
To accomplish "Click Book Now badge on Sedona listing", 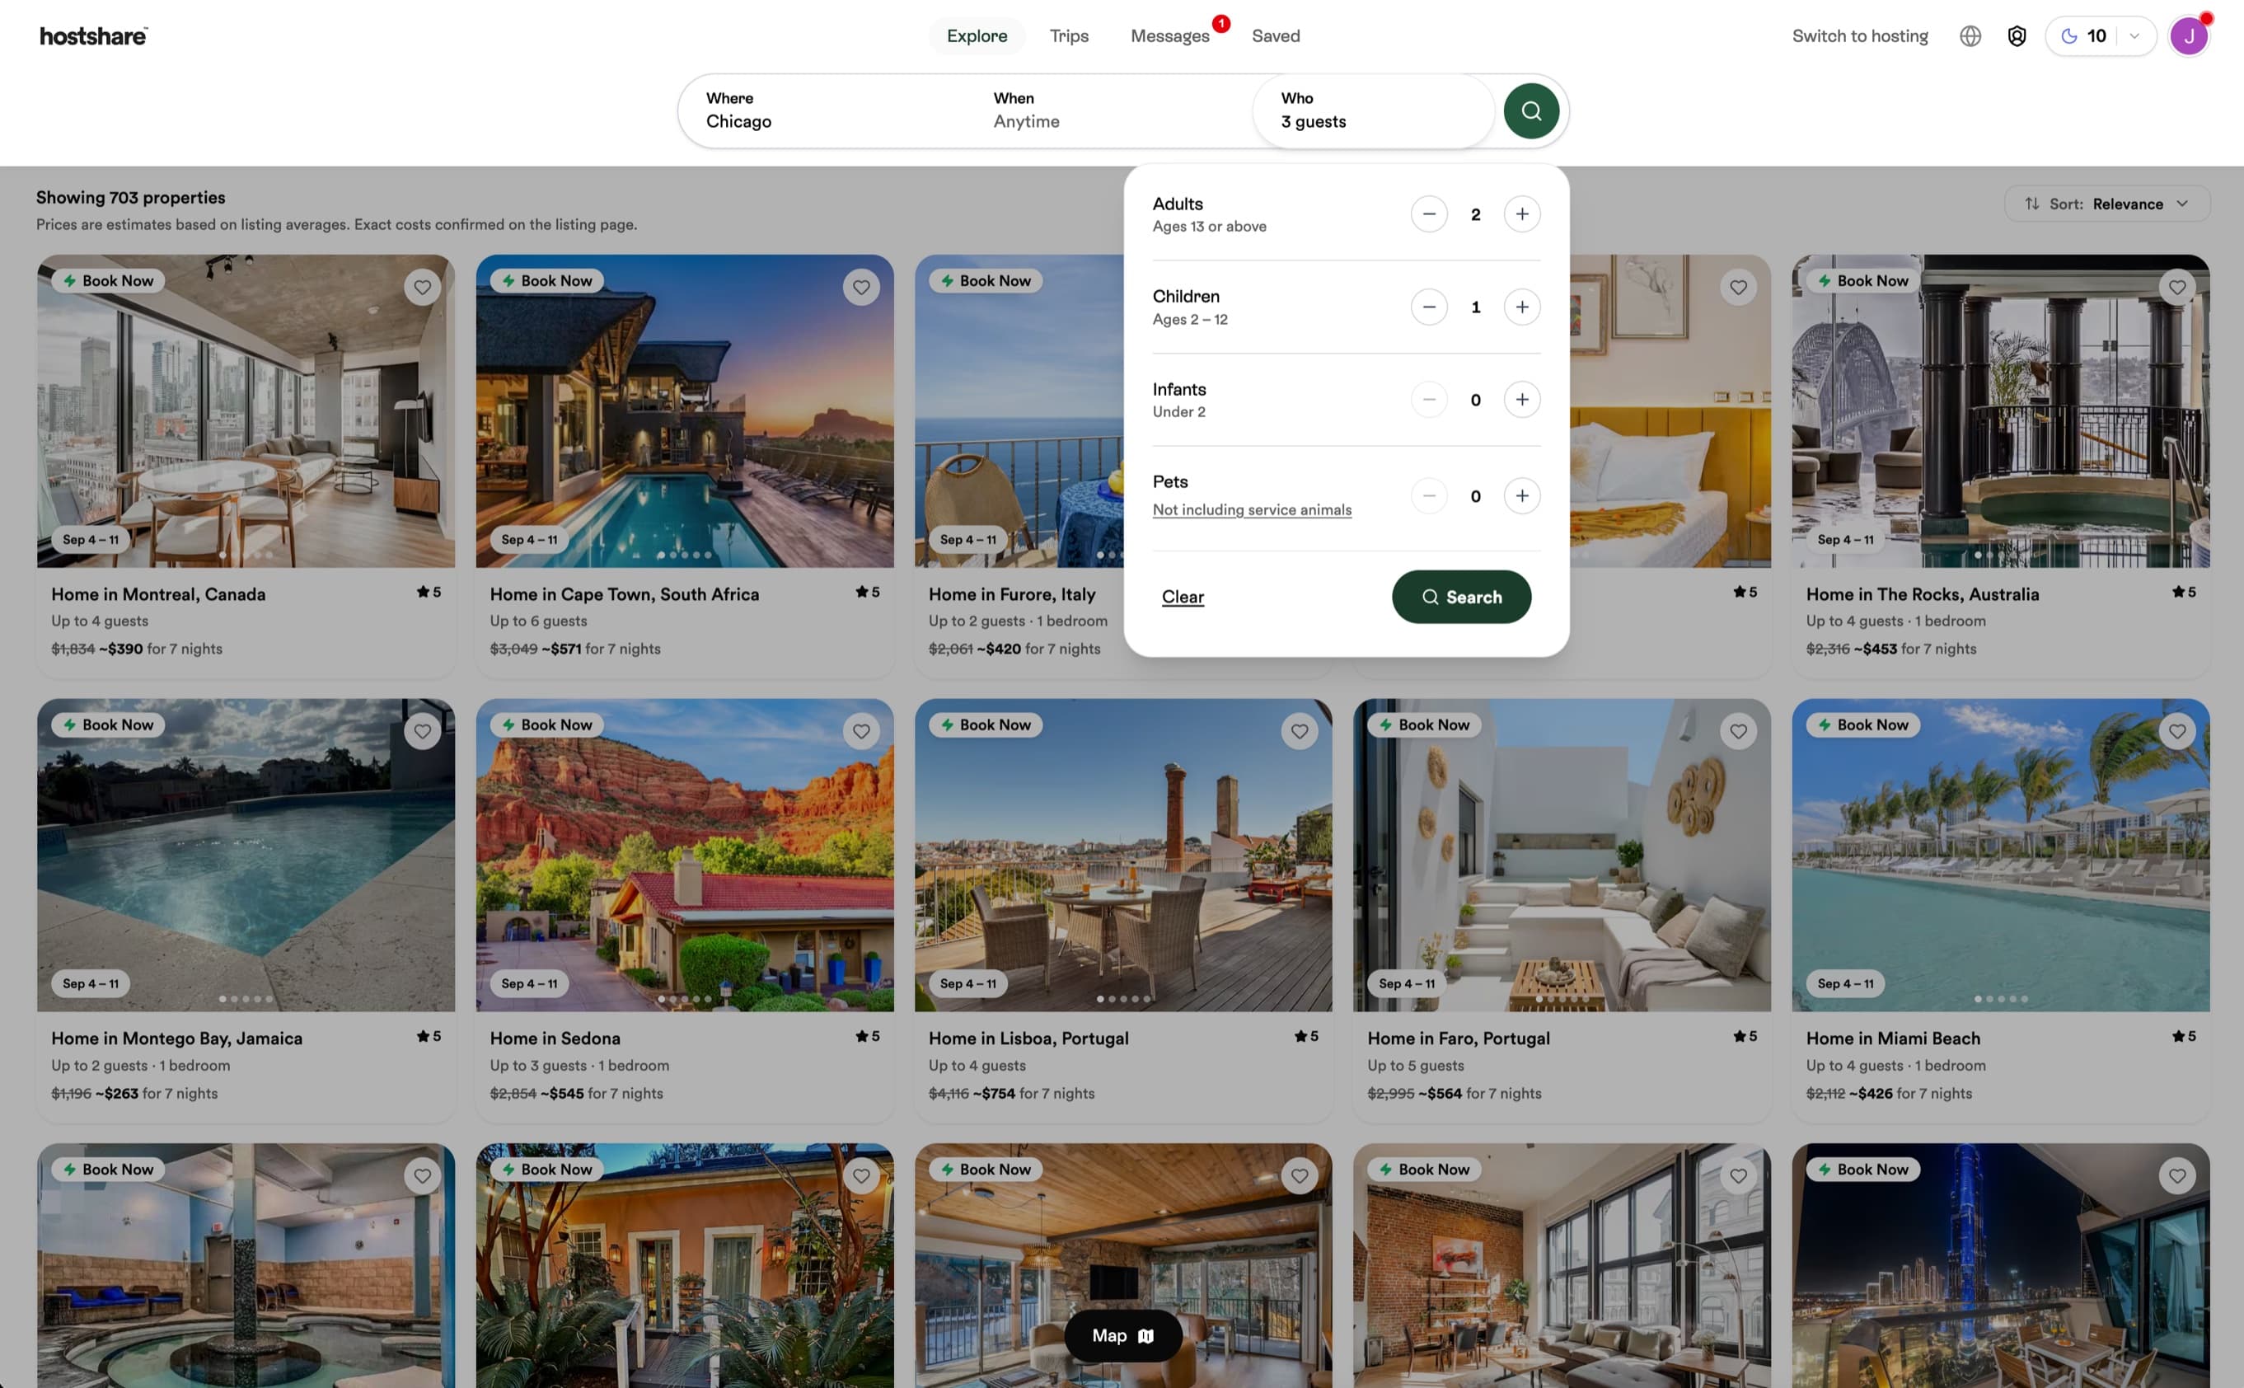I will coord(547,725).
